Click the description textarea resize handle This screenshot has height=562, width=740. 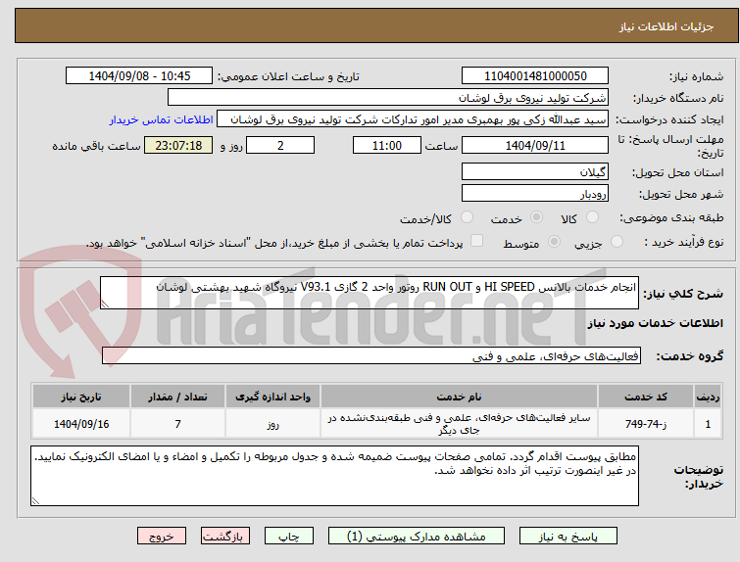[105, 304]
